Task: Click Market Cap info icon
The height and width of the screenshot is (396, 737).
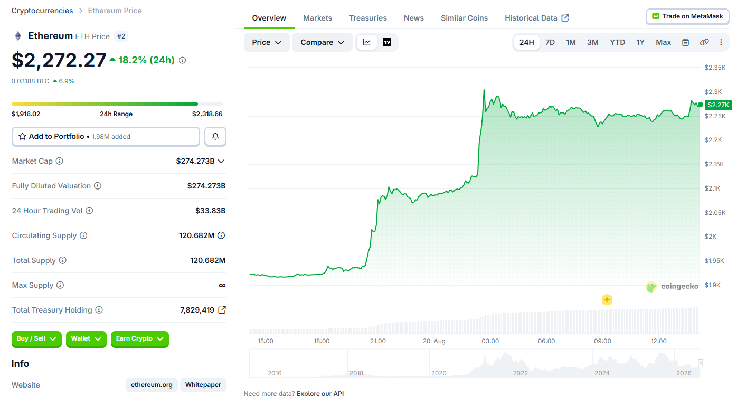Action: point(60,161)
